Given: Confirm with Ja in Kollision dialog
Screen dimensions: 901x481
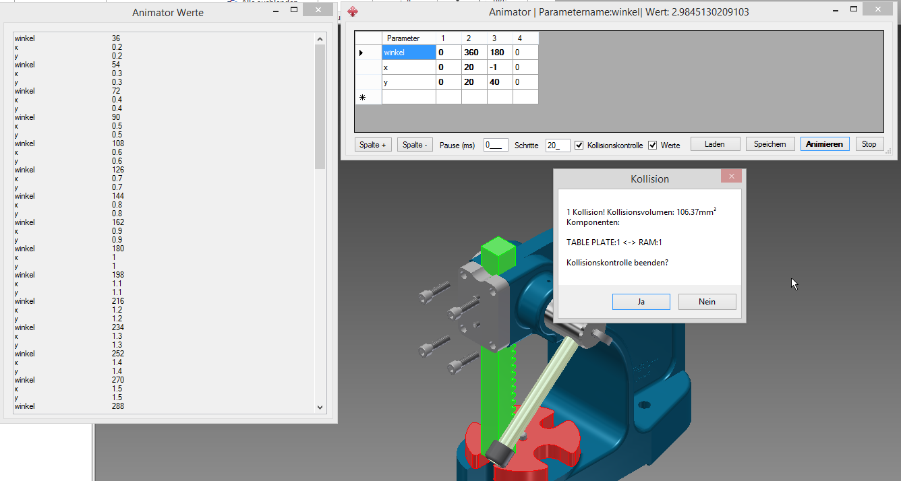Looking at the screenshot, I should click(641, 302).
